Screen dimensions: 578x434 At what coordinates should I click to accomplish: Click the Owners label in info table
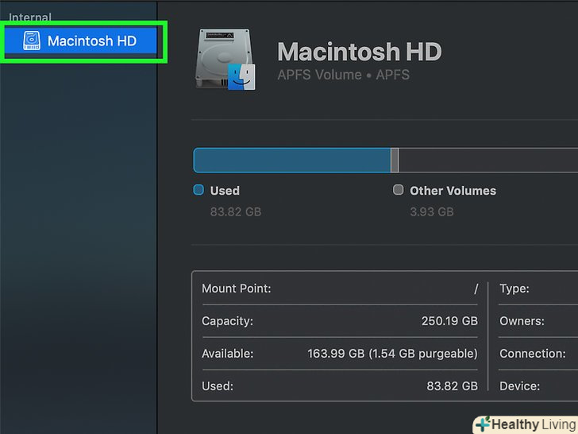point(521,321)
